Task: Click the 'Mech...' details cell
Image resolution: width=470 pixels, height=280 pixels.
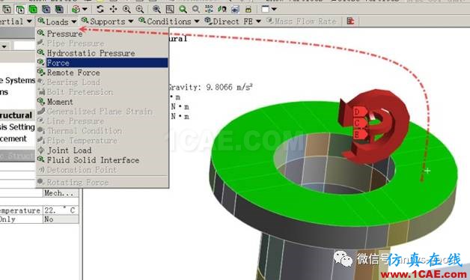Action: [61, 193]
